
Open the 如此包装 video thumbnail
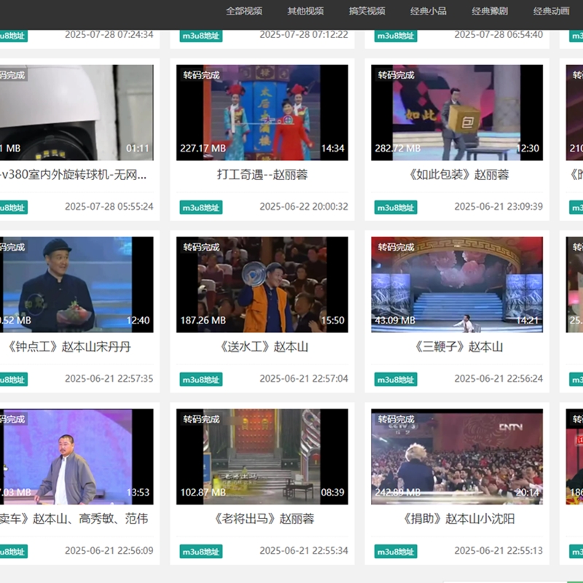click(457, 112)
